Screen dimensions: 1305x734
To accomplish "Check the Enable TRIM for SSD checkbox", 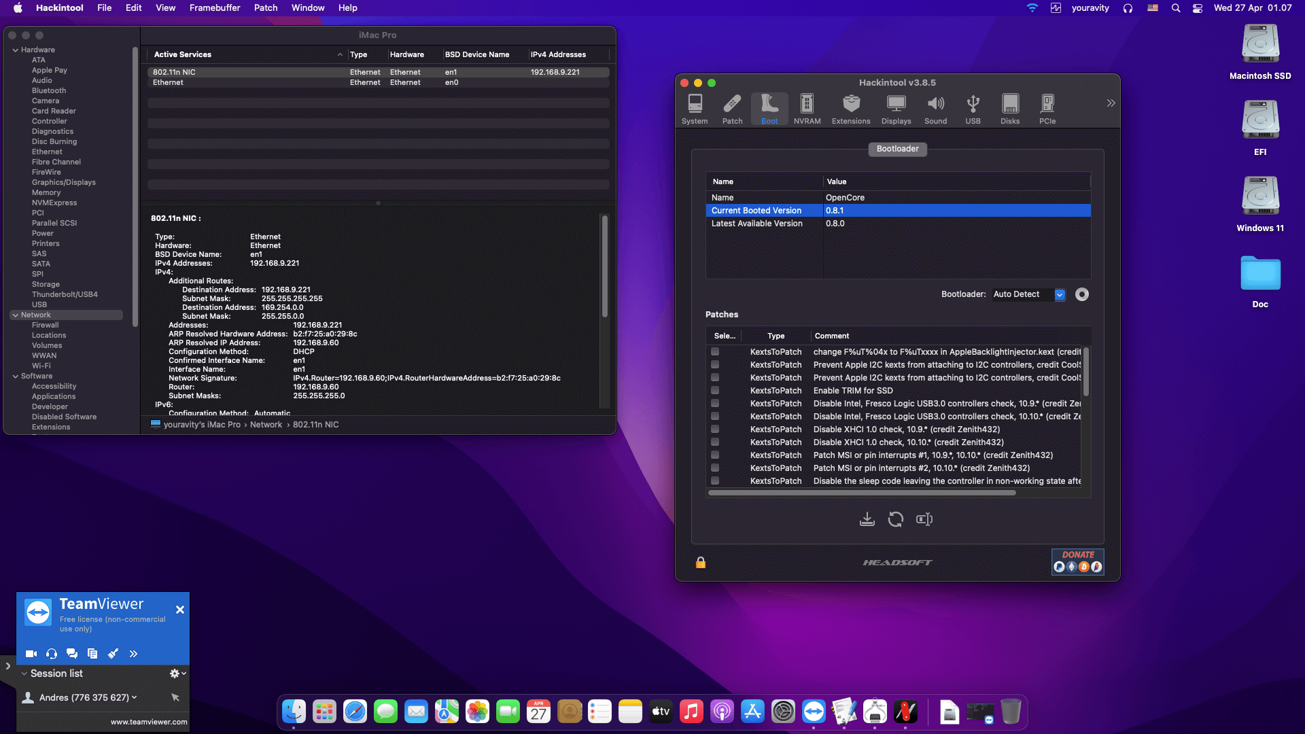I will (715, 391).
